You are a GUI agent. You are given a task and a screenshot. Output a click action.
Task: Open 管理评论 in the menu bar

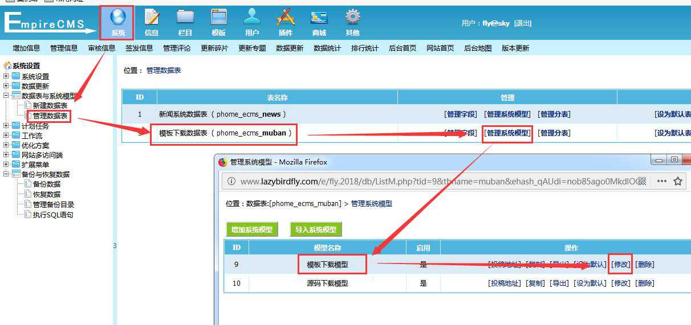point(177,48)
